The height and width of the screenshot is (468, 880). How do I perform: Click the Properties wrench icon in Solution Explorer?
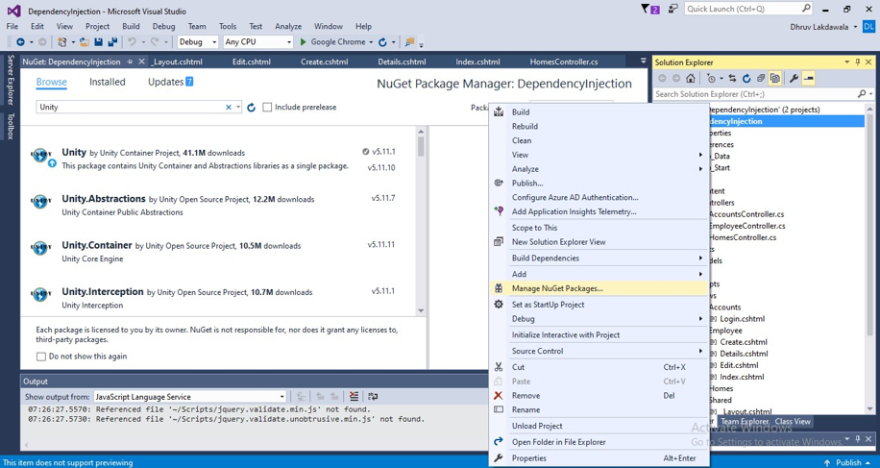pos(794,78)
